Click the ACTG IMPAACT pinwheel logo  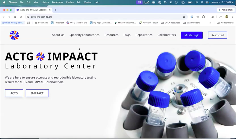14,35
